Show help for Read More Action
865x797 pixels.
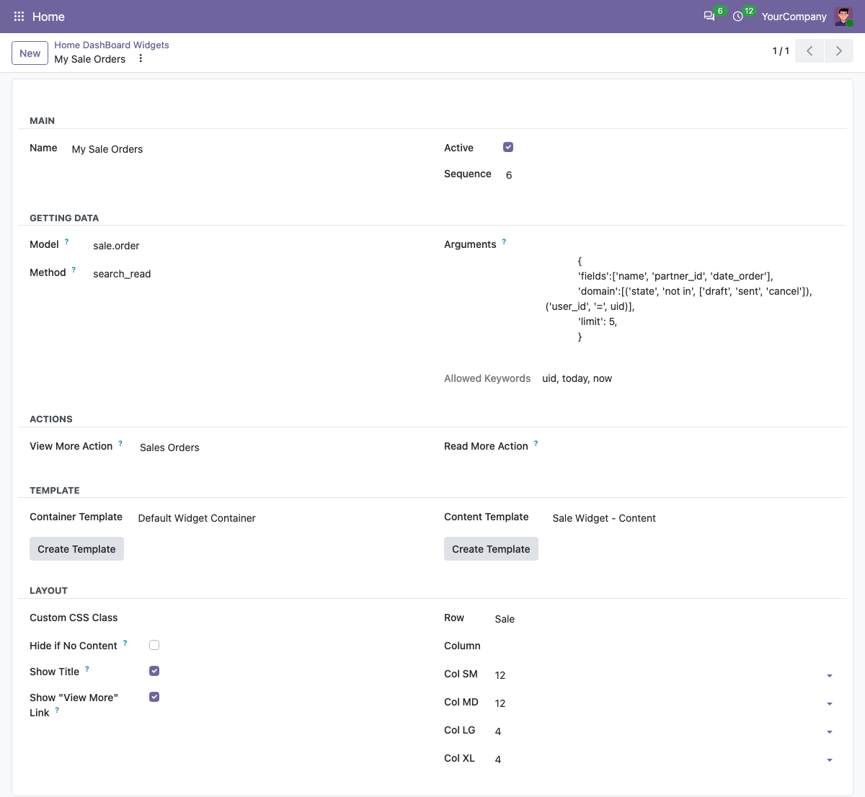point(536,444)
